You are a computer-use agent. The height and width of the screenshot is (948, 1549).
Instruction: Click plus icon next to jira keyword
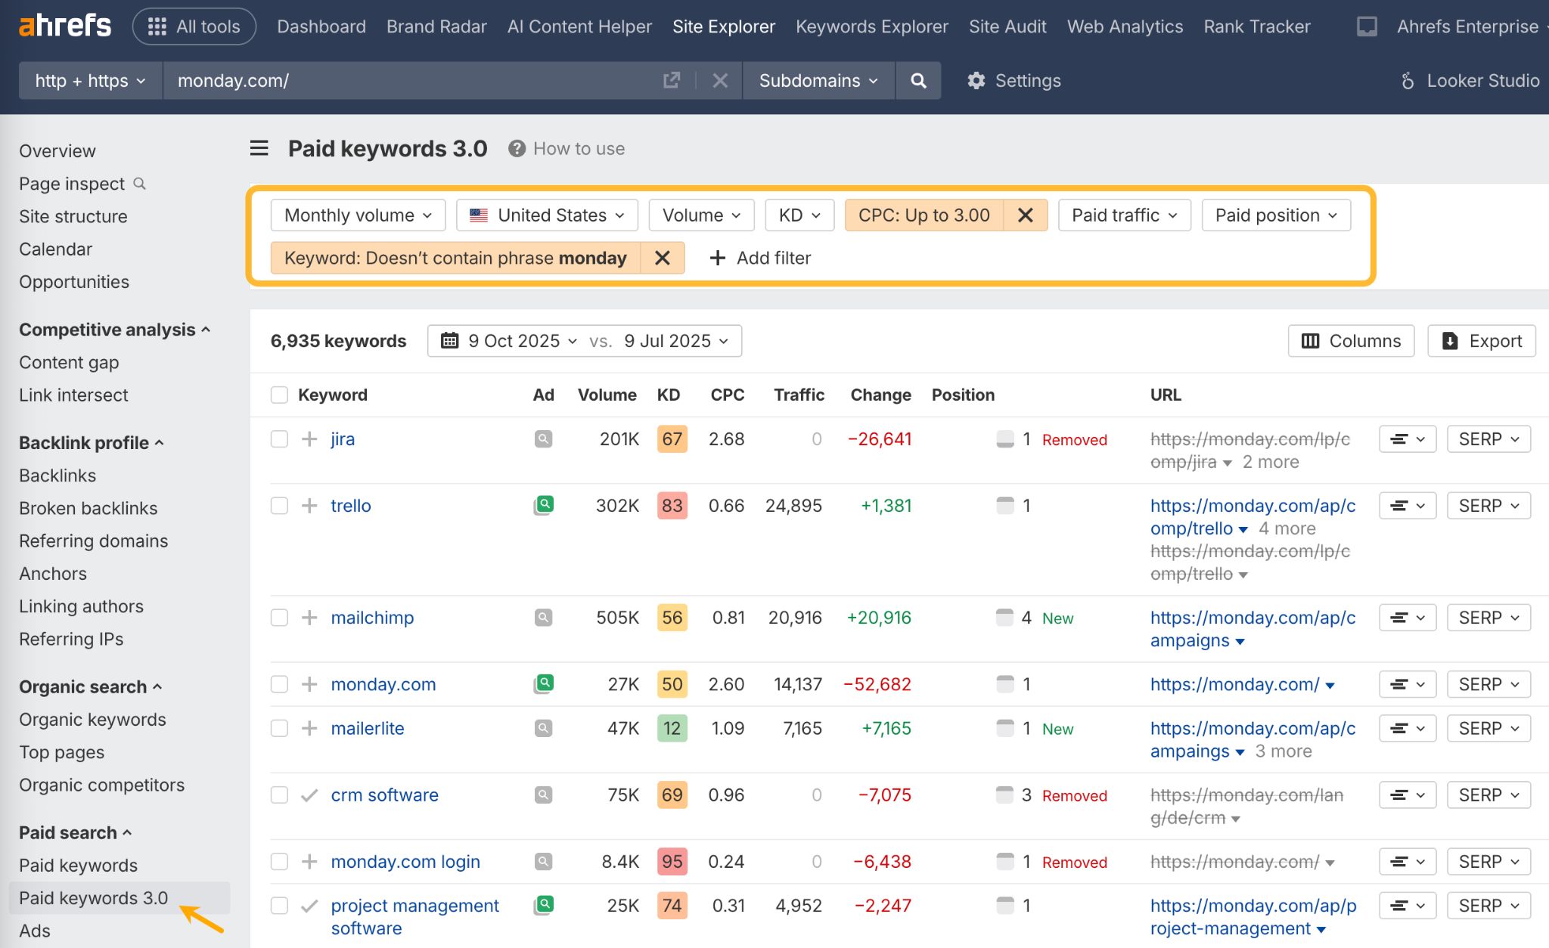point(309,439)
